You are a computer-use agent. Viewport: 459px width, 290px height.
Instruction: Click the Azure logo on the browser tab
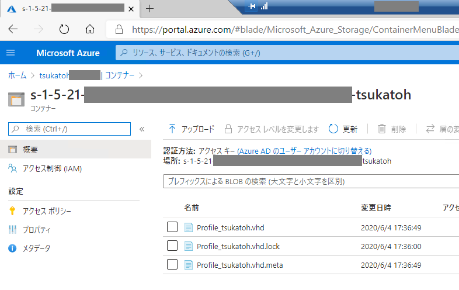click(12, 9)
